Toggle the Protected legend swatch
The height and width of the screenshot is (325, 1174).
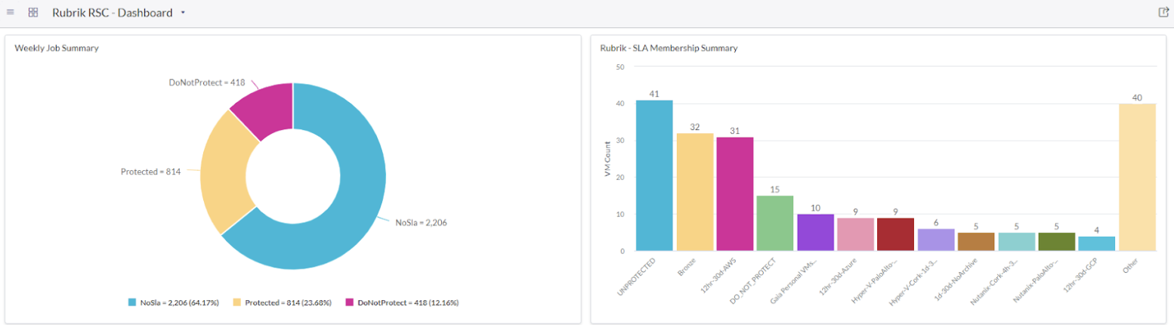tap(237, 302)
